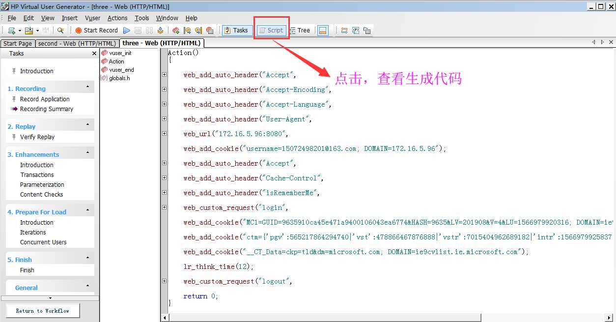Viewport: 616px width, 322px height.
Task: Toggle the output window icon after Tree
Action: click(322, 30)
